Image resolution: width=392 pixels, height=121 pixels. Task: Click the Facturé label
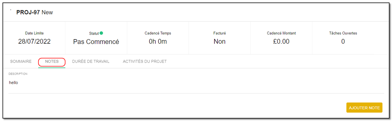tap(220, 33)
